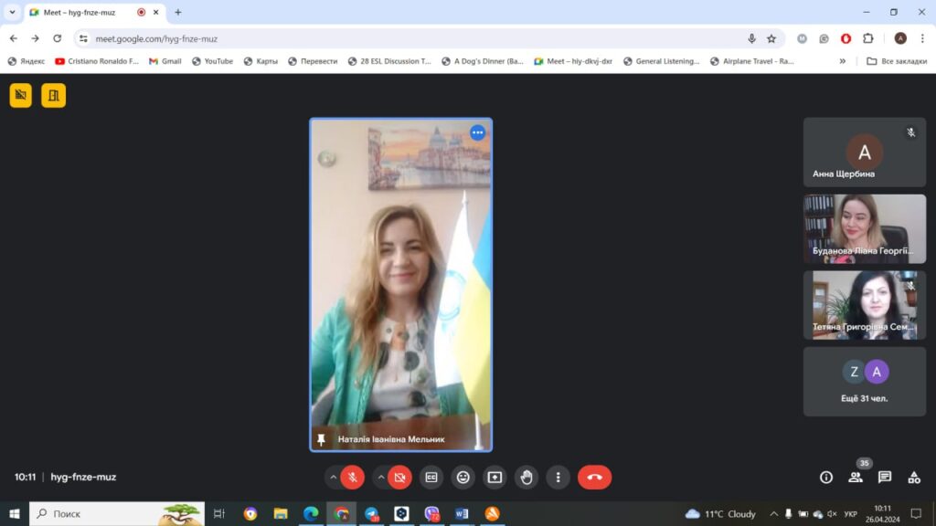Image resolution: width=936 pixels, height=526 pixels.
Task: Open the emoji reactions panel
Action: pyautogui.click(x=463, y=477)
